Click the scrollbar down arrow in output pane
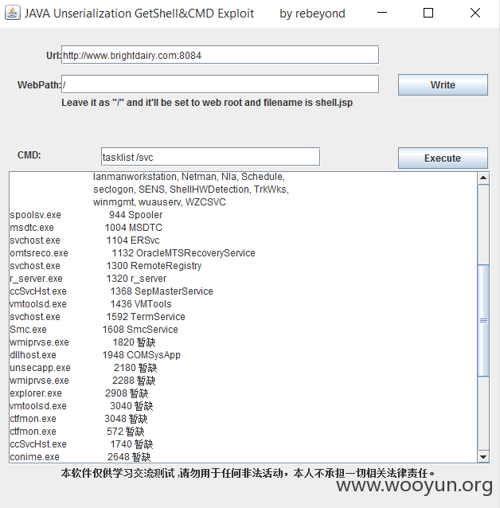 point(483,457)
